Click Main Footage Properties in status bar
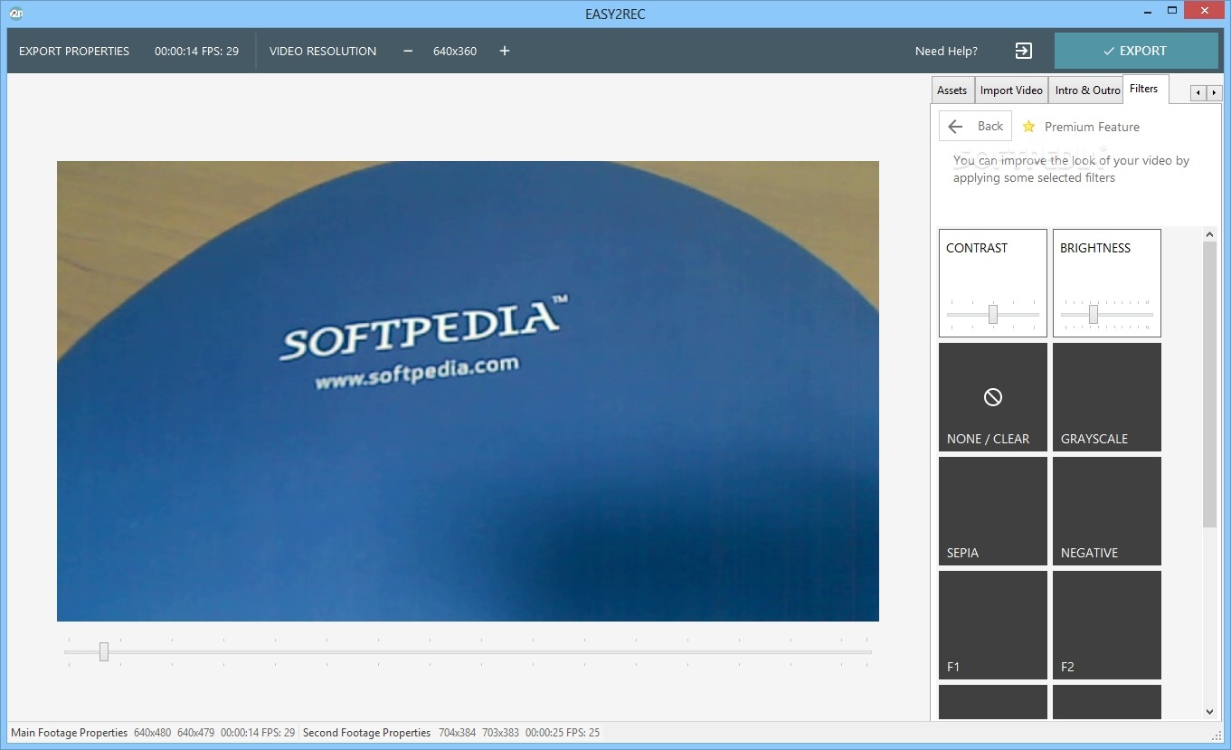 point(70,733)
